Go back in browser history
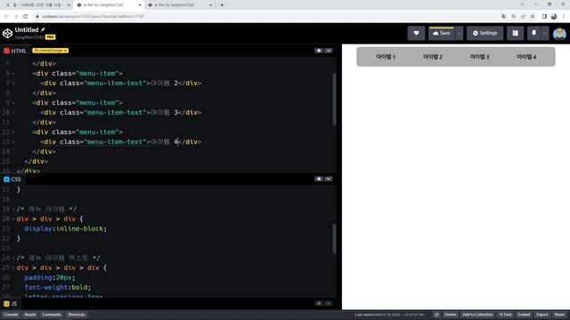The width and height of the screenshot is (570, 320). pyautogui.click(x=6, y=16)
